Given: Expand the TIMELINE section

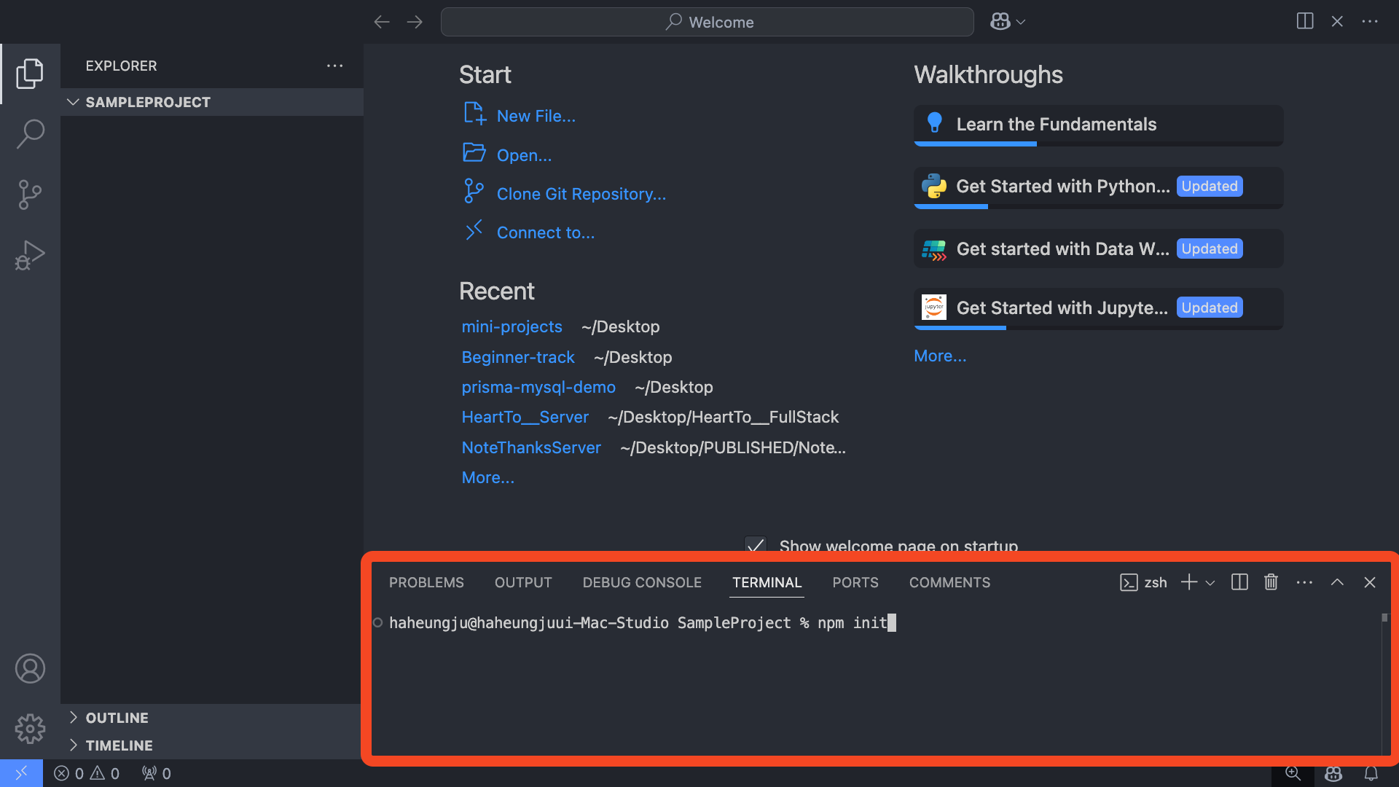Looking at the screenshot, I should pyautogui.click(x=212, y=745).
